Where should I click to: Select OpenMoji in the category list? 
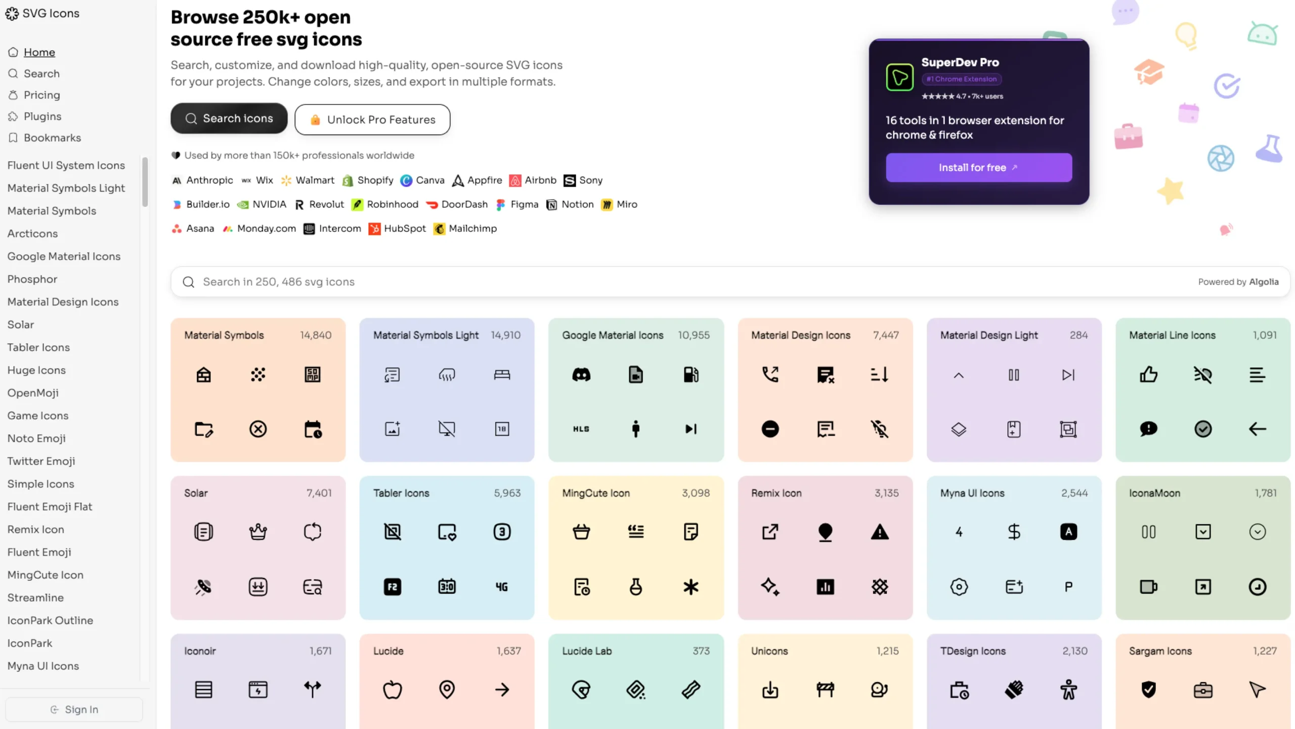click(x=33, y=393)
